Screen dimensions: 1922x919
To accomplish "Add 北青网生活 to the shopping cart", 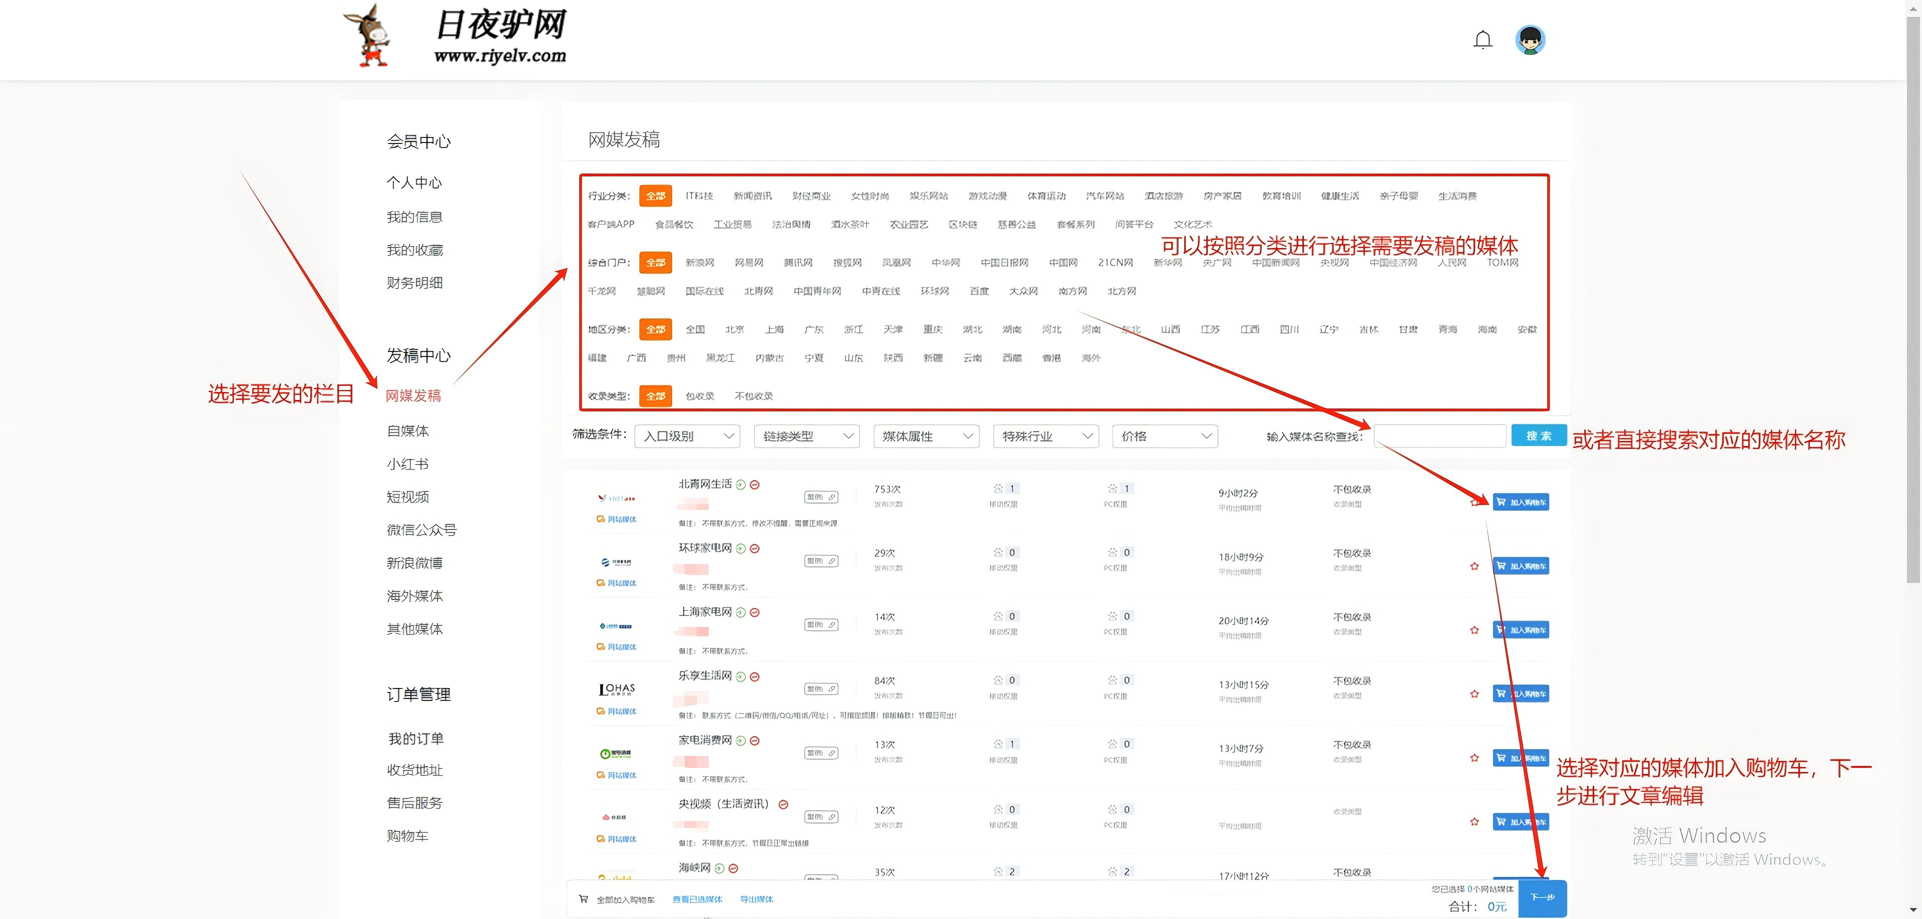I will [1521, 502].
